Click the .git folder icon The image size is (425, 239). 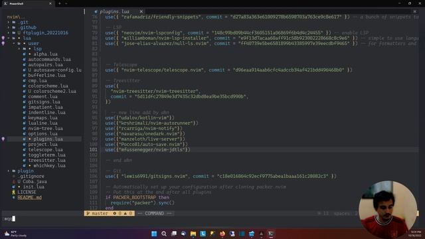coord(14,22)
